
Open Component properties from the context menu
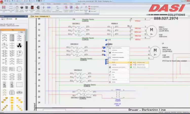118,57
